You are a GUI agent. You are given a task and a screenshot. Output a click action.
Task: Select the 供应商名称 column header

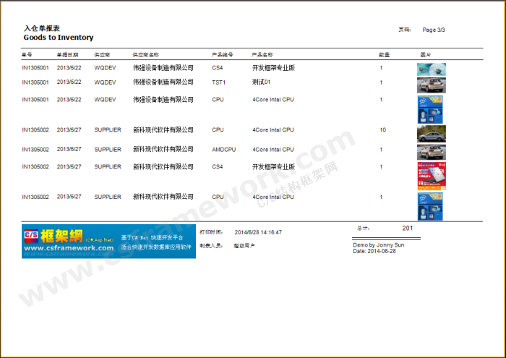145,55
